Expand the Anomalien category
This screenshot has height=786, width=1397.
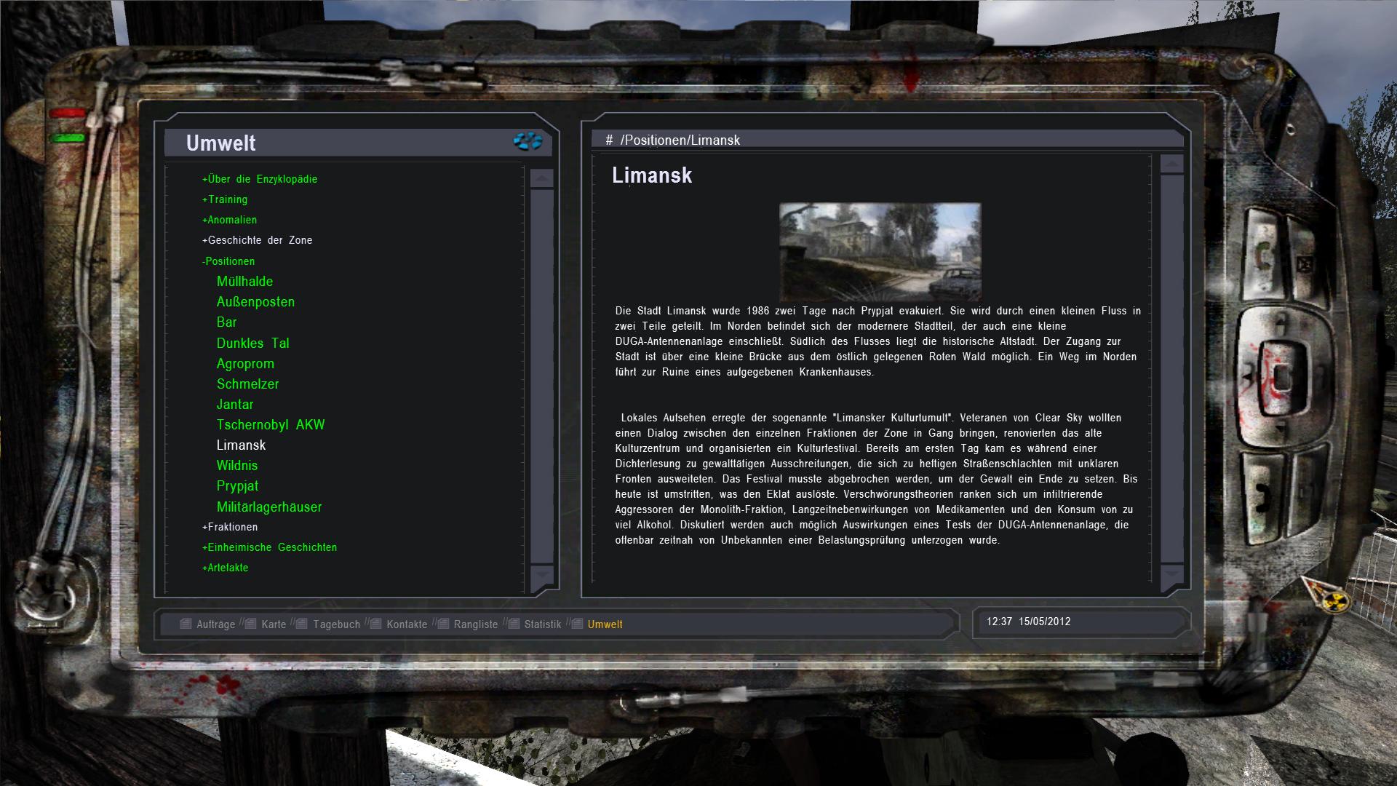(x=229, y=220)
